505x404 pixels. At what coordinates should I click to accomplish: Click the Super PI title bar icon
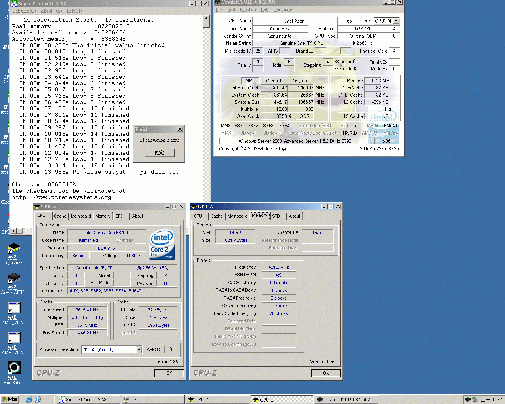coord(14,3)
